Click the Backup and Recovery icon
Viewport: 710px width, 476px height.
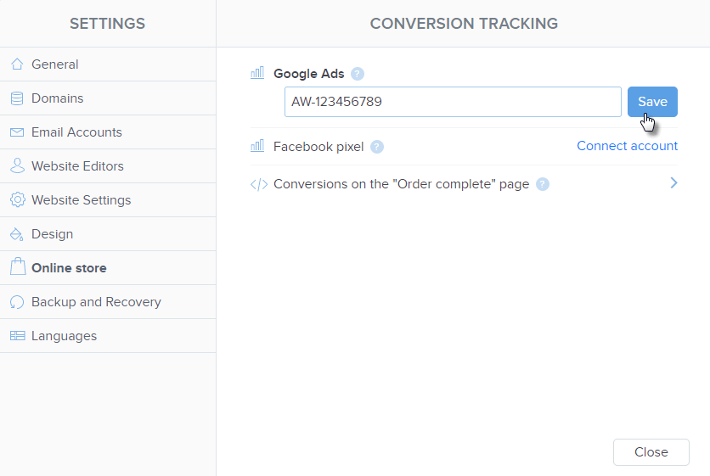coord(17,302)
